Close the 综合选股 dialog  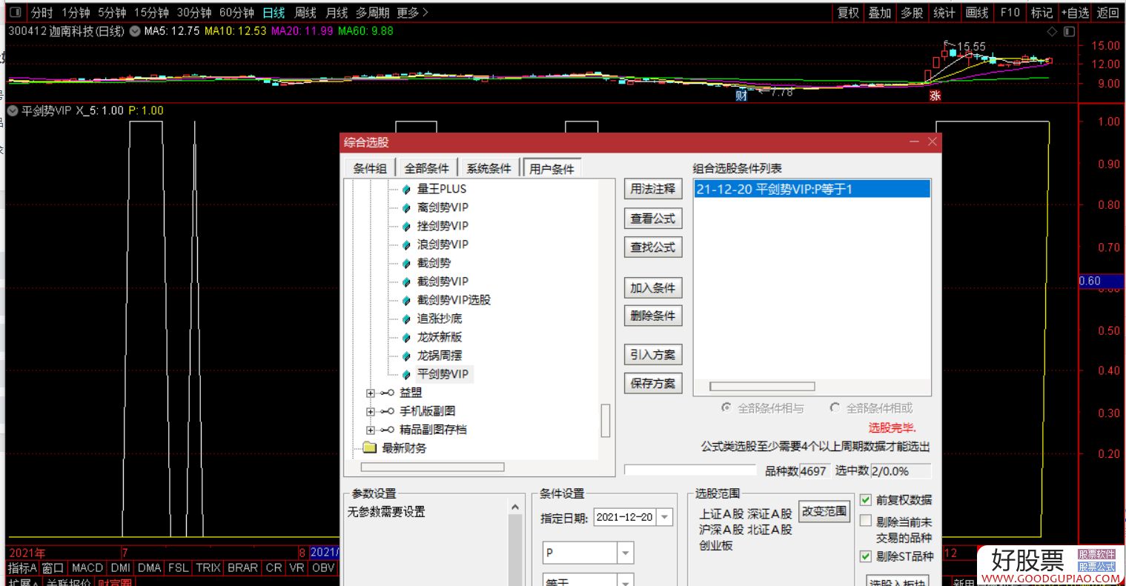click(933, 141)
